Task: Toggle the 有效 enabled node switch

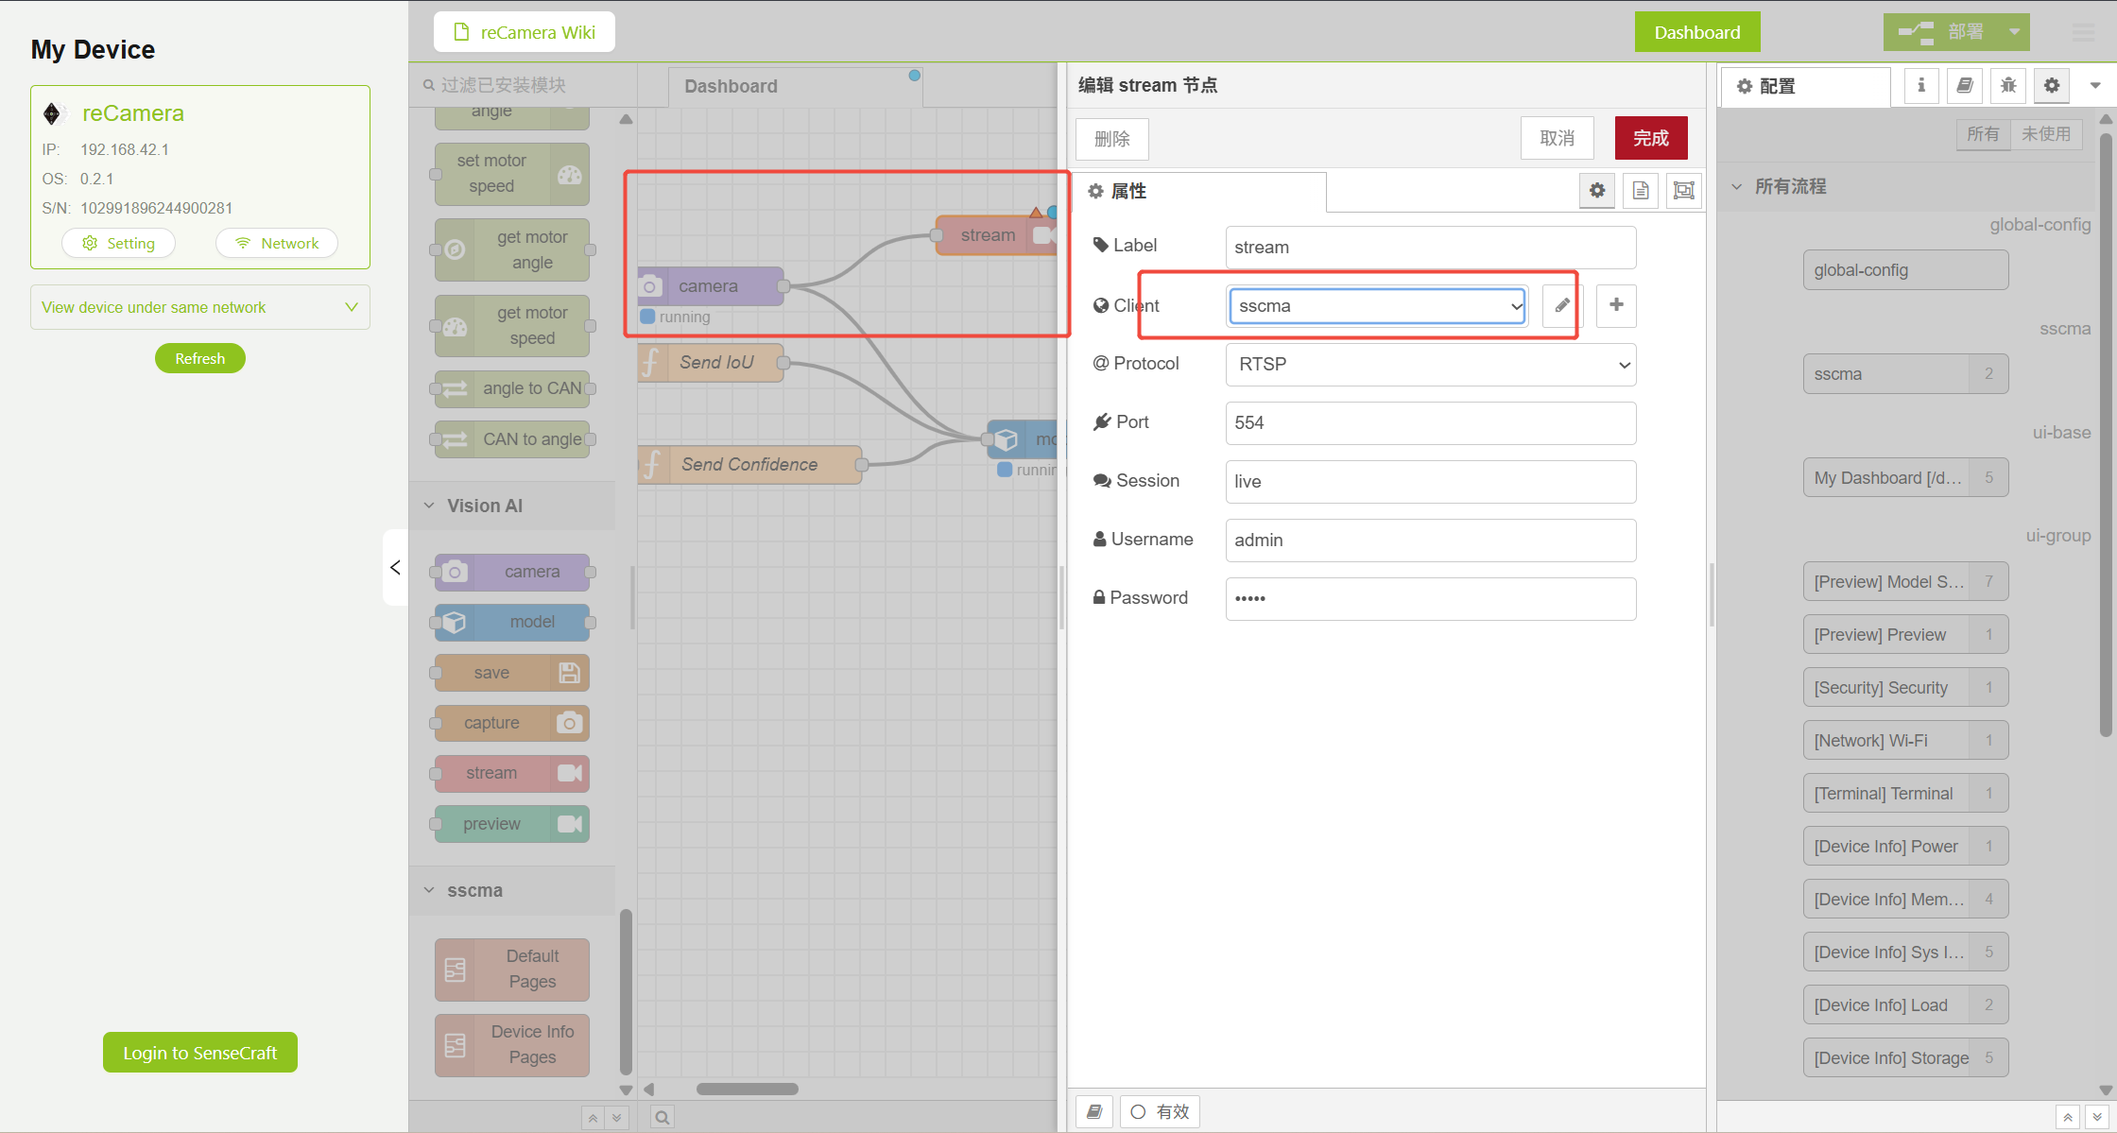Action: pos(1161,1112)
